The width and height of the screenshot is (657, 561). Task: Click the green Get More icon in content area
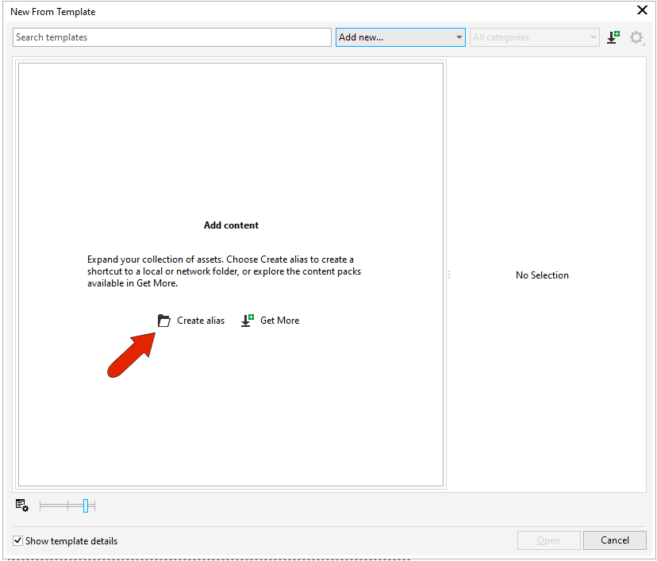coord(247,320)
